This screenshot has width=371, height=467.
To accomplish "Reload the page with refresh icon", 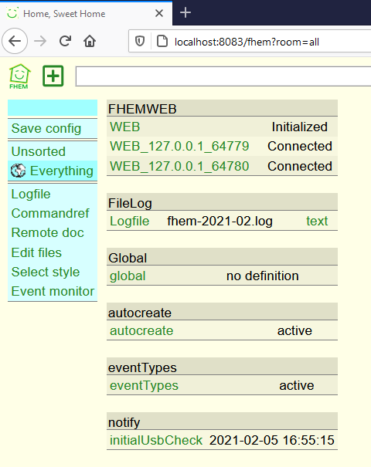I will pos(65,41).
